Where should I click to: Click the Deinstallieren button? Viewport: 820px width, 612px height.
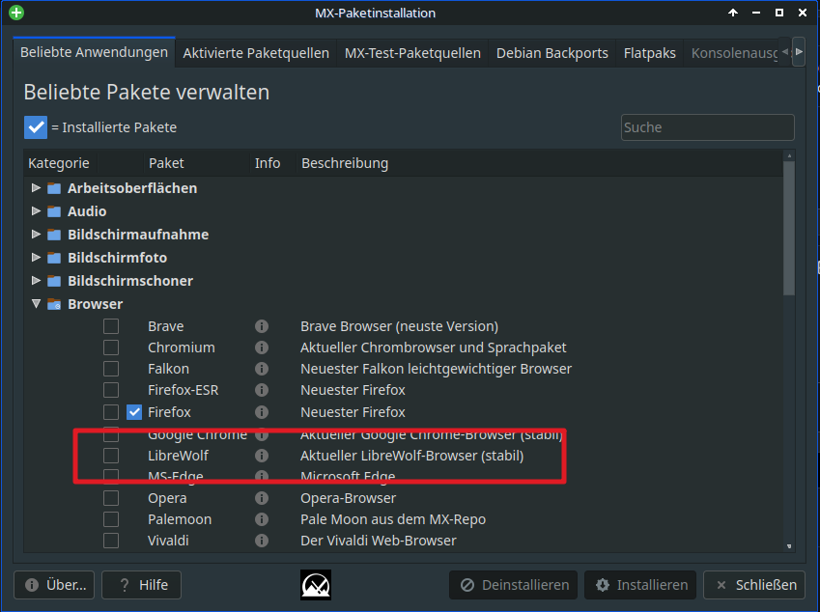pos(514,585)
